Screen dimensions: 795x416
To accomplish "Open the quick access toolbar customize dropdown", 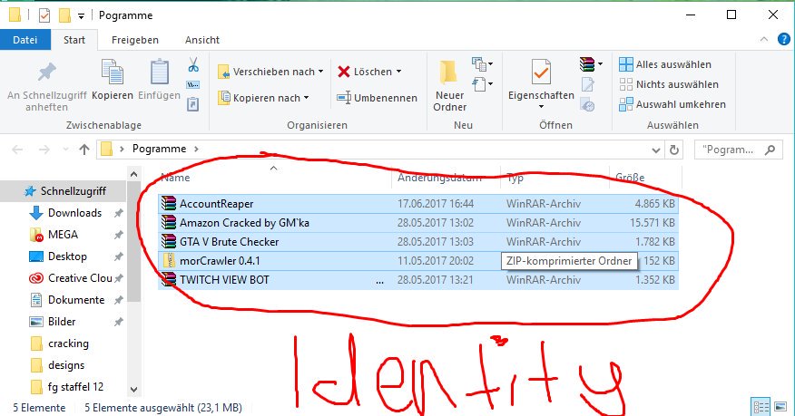I will [81, 16].
